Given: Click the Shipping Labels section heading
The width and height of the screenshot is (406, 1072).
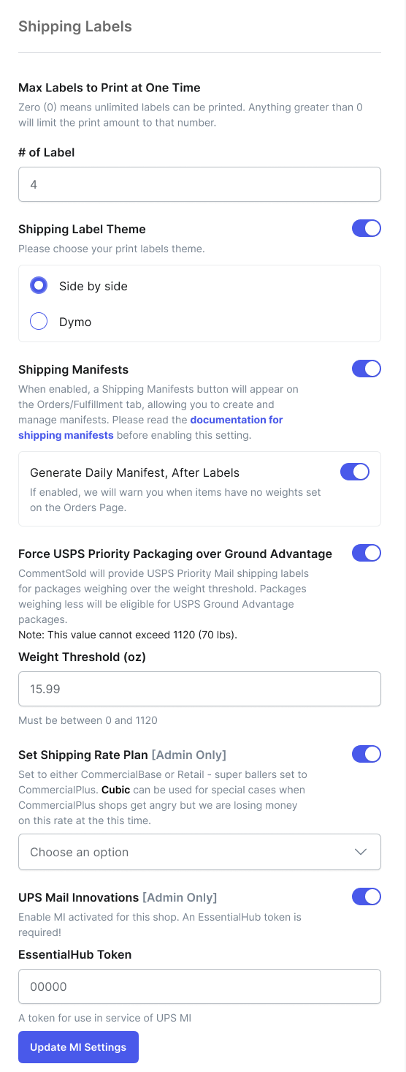Looking at the screenshot, I should point(75,26).
